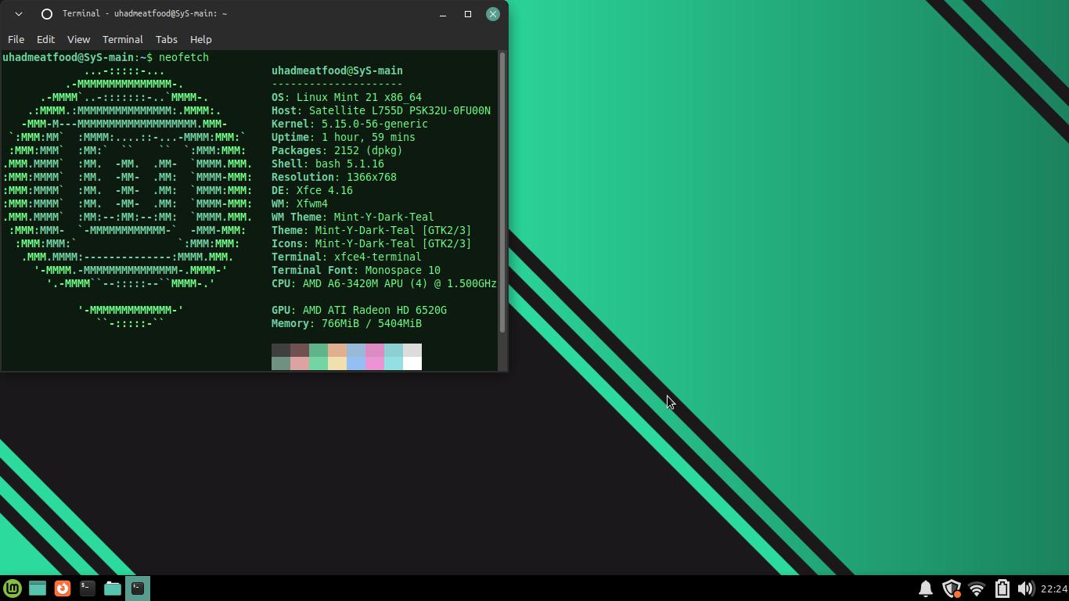Viewport: 1069px width, 601px height.
Task: Click the active xfce4-terminal taskbar icon
Action: coord(137,588)
